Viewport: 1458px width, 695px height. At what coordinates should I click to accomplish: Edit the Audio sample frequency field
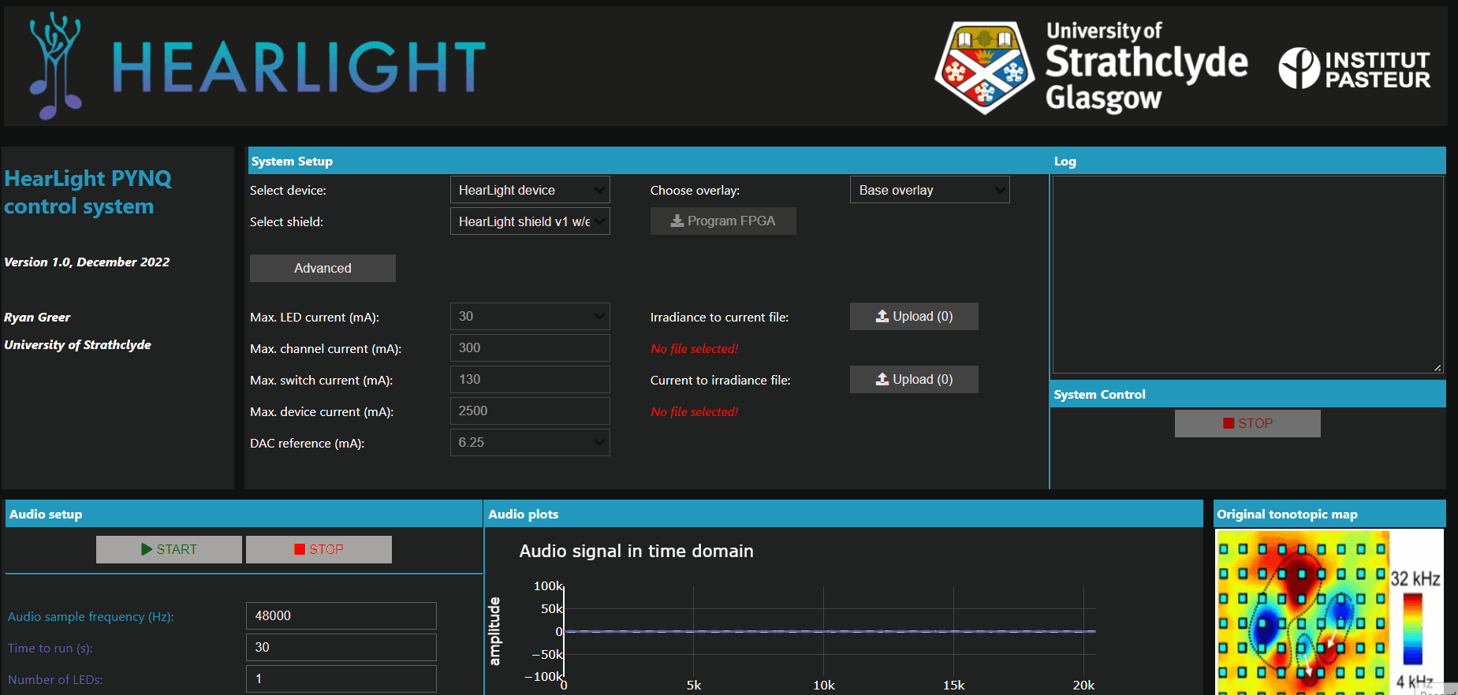[x=341, y=615]
